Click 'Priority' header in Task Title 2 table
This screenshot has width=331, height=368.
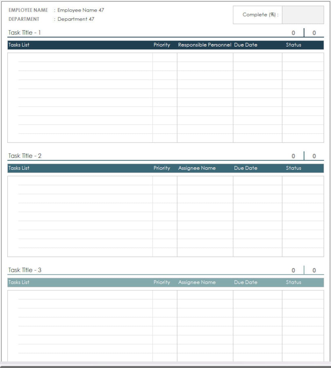162,168
